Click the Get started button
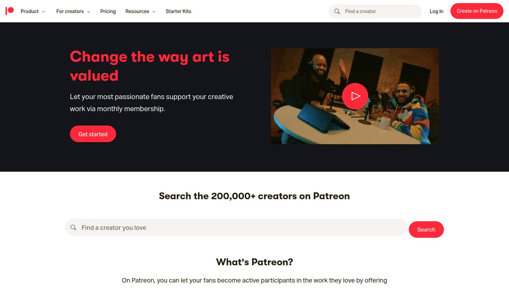The image size is (509, 288). 93,134
